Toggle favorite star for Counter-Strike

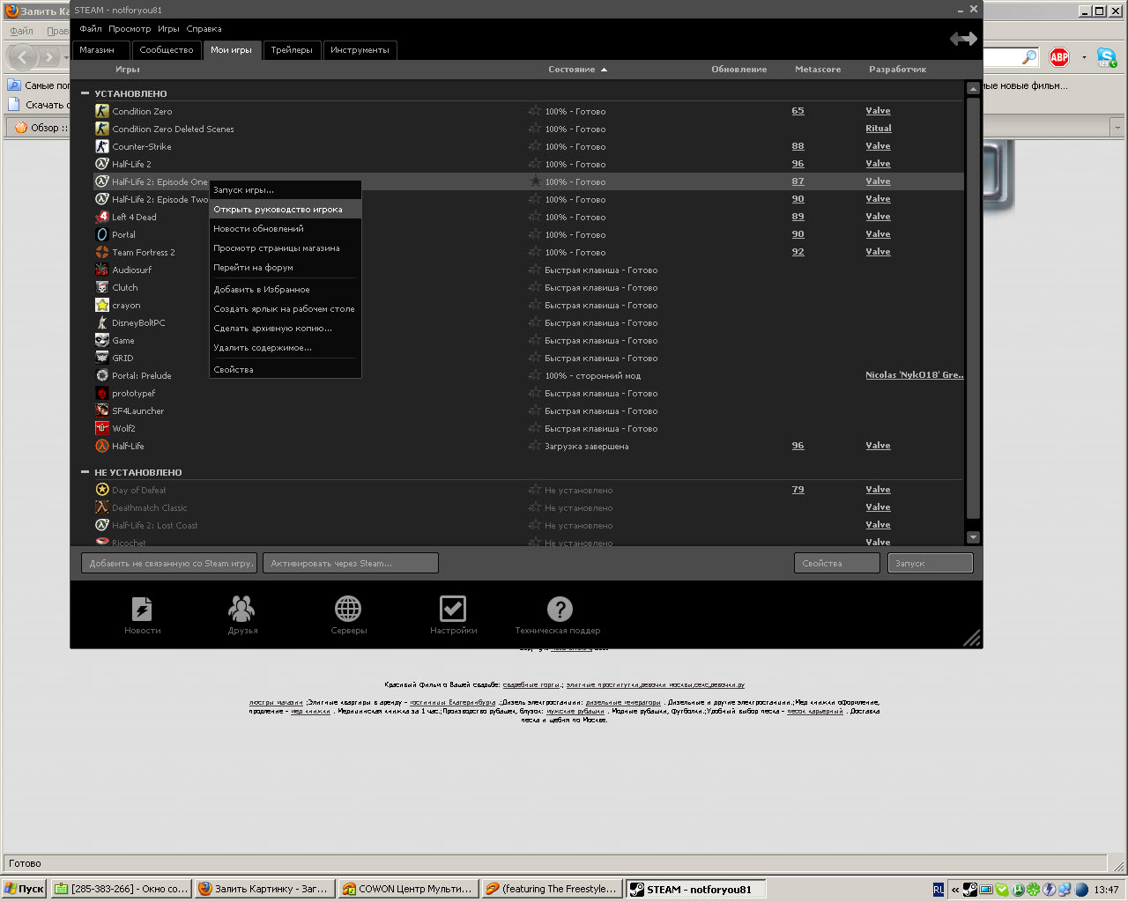[x=535, y=146]
